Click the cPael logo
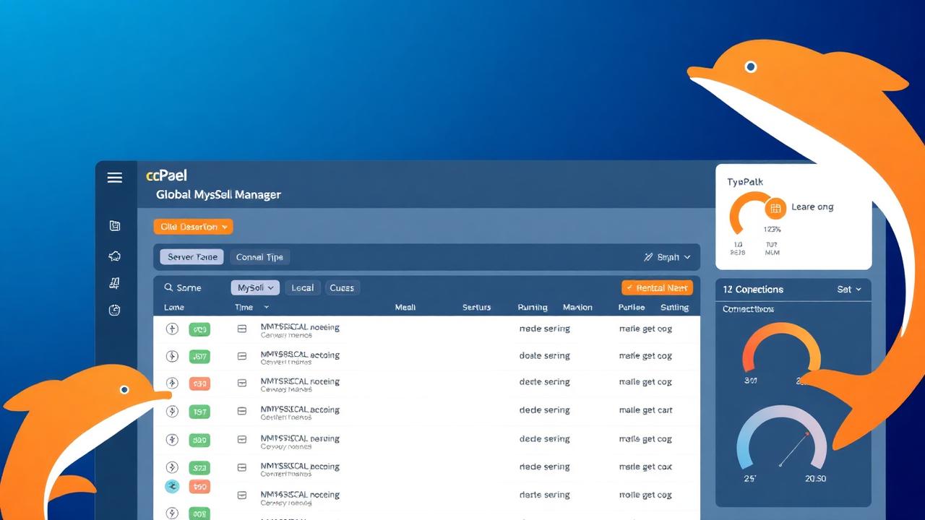The width and height of the screenshot is (925, 520). pyautogui.click(x=166, y=175)
